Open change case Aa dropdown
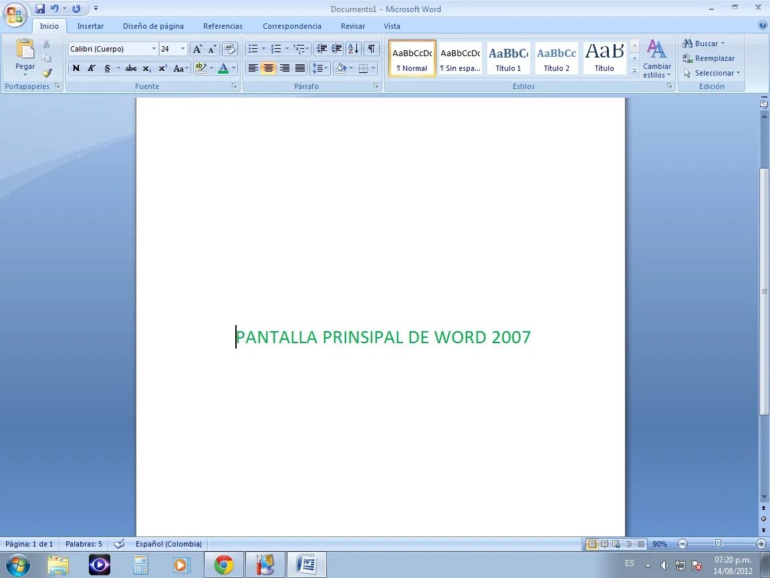The width and height of the screenshot is (770, 578). 180,68
